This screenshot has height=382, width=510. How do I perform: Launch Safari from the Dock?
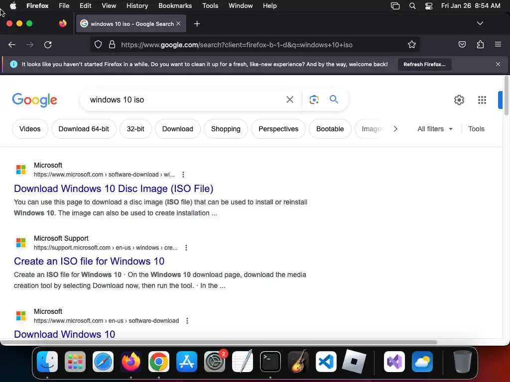[x=103, y=362]
